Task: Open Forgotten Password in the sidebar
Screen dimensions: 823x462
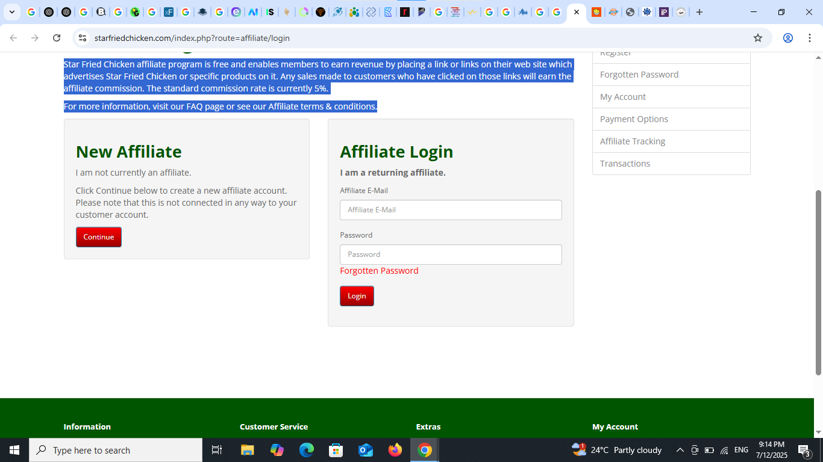Action: click(671, 75)
